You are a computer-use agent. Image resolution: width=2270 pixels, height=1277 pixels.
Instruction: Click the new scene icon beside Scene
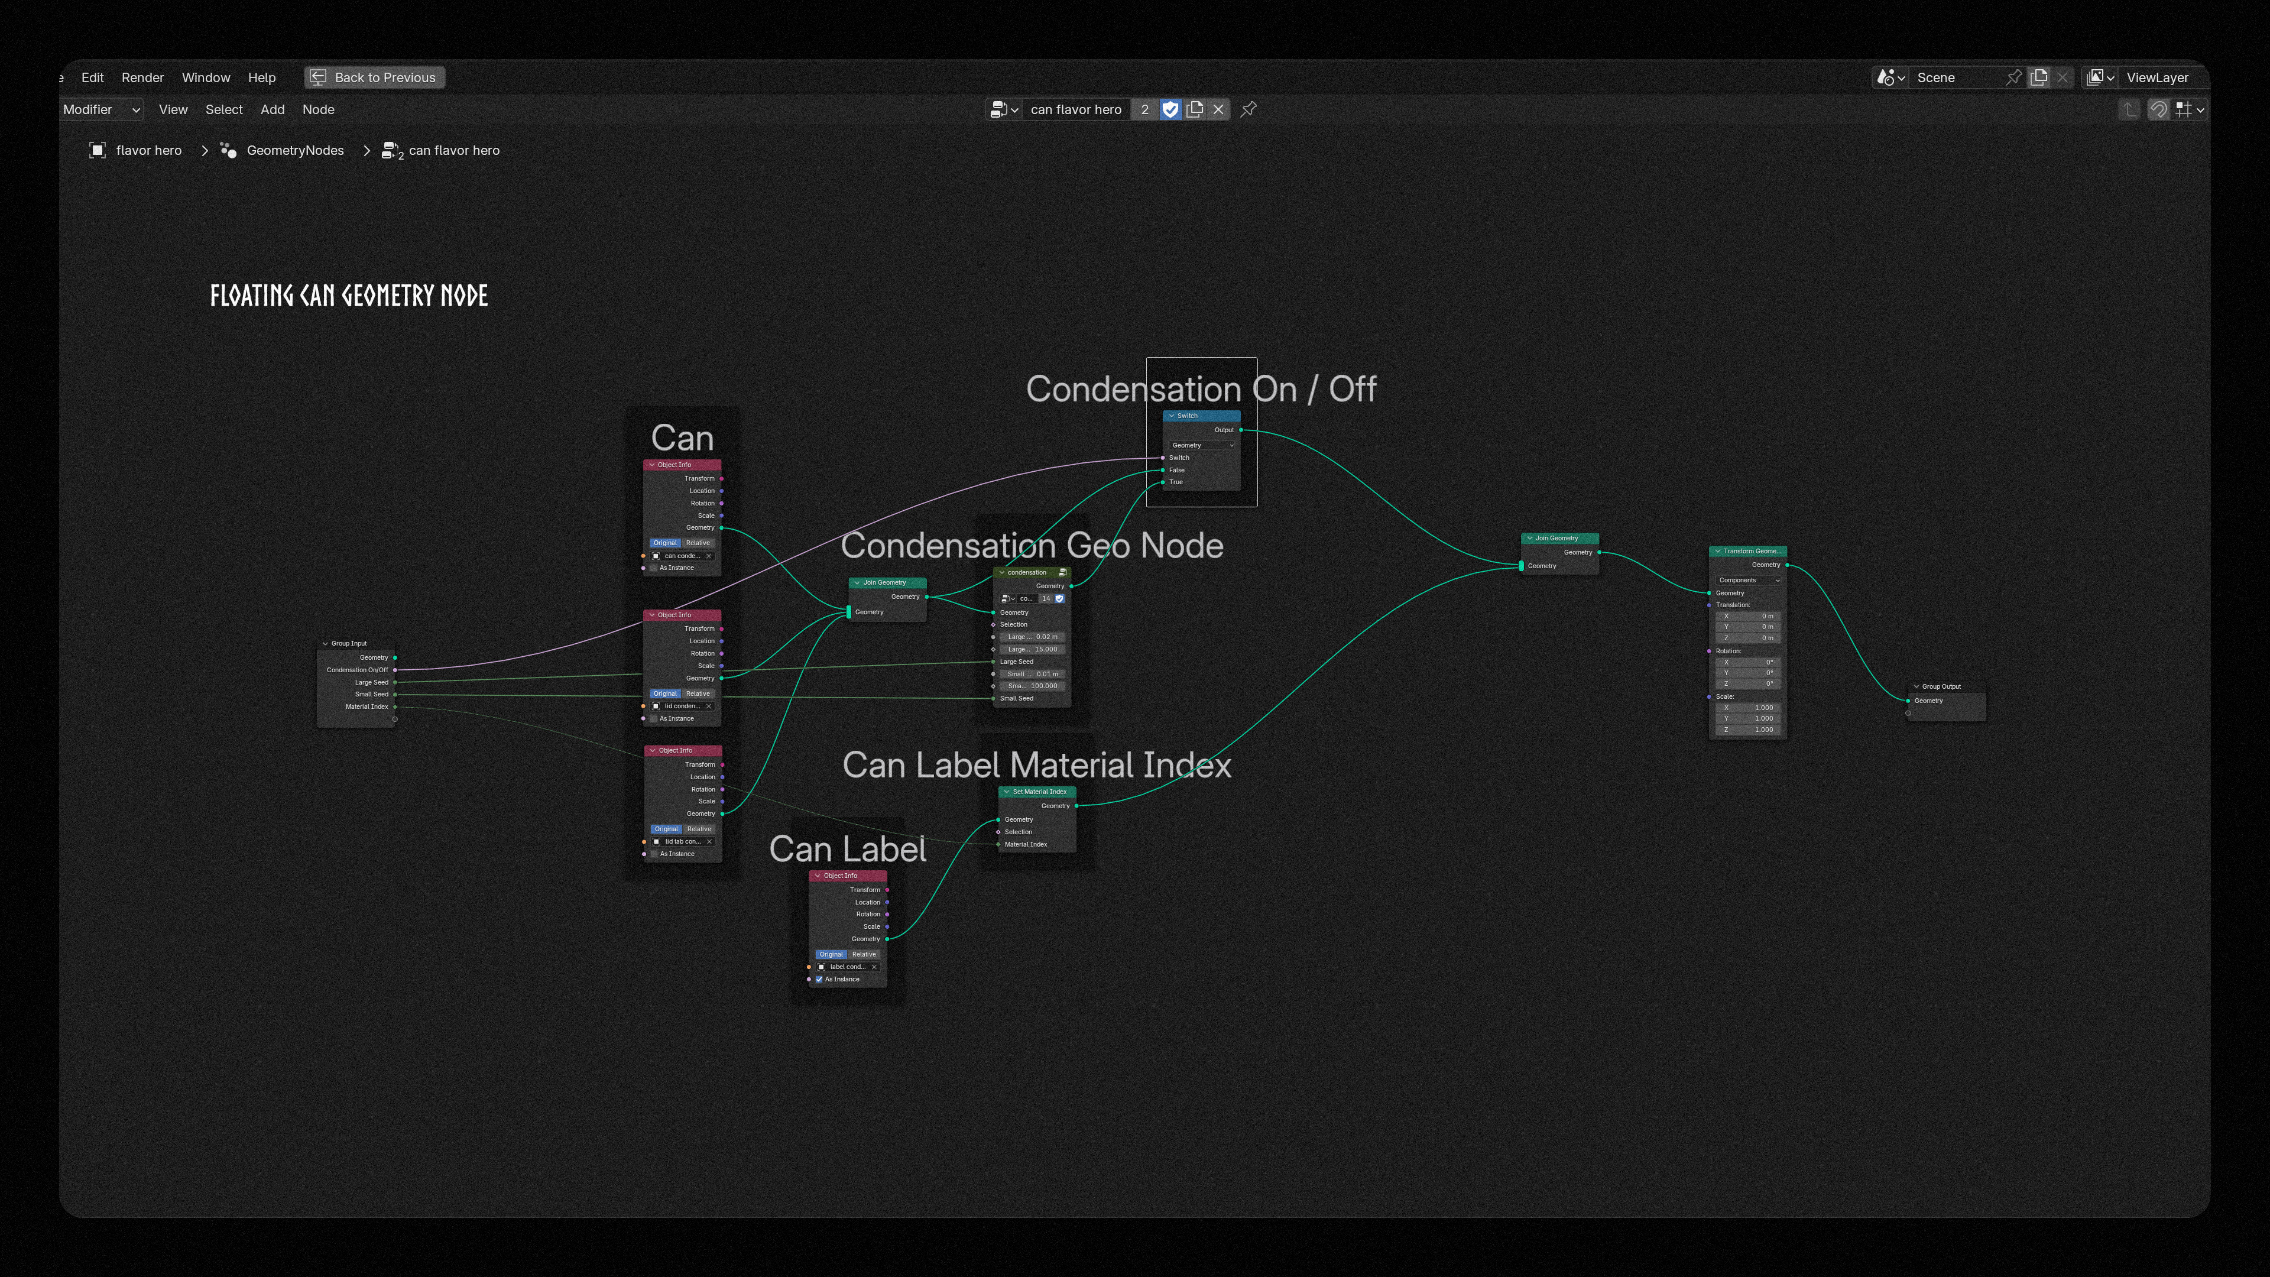click(x=2039, y=77)
